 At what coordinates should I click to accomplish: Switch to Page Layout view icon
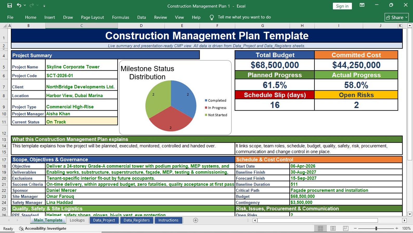(x=333, y=228)
